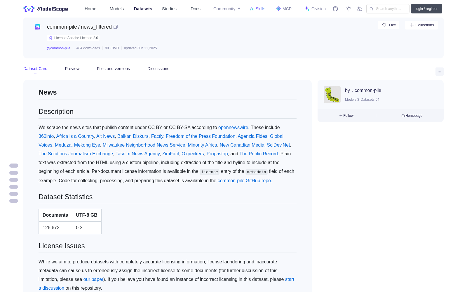This screenshot has height=292, width=467.
Task: Open the Meduza link
Action: tap(63, 145)
